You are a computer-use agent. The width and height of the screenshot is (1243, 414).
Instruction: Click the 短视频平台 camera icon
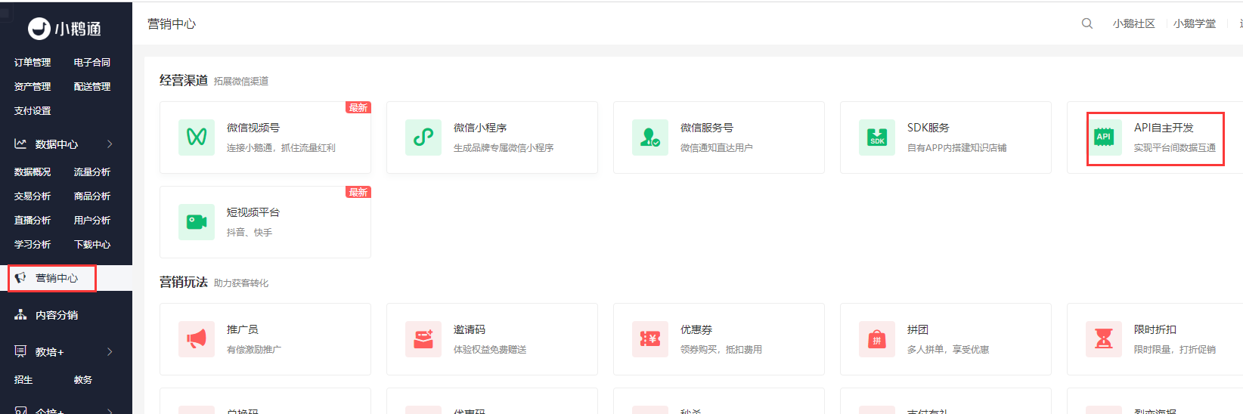(x=197, y=222)
